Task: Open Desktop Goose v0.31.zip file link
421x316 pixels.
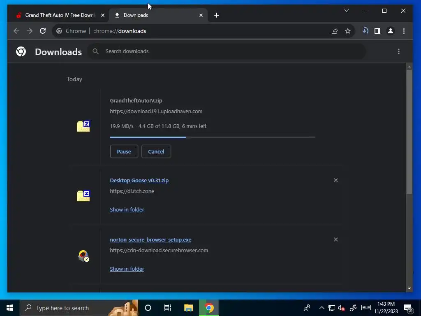Action: coord(139,180)
